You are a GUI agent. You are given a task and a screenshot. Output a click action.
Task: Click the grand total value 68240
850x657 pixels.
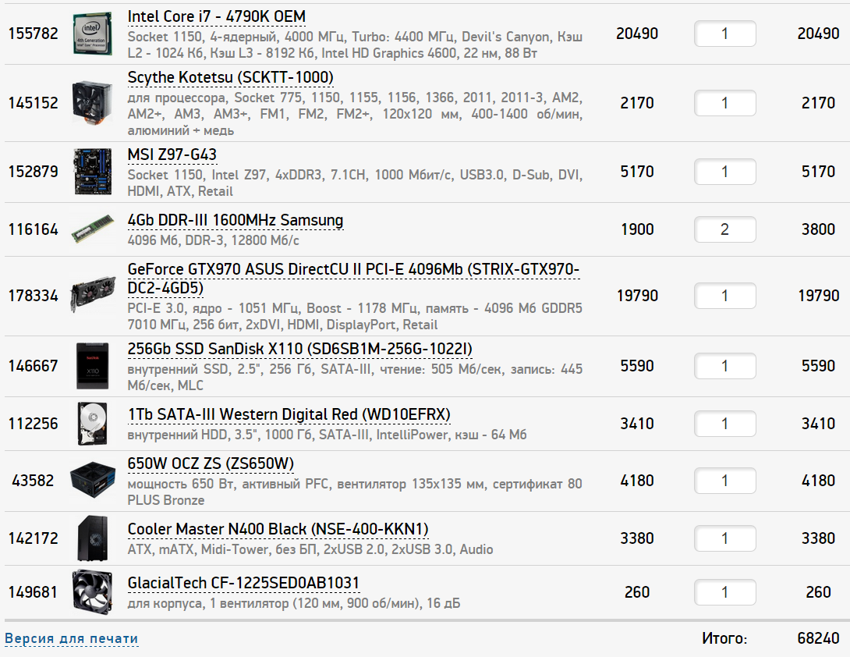click(x=818, y=638)
